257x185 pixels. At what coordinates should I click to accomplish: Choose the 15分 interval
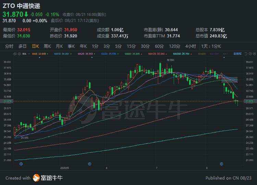click(x=131, y=46)
